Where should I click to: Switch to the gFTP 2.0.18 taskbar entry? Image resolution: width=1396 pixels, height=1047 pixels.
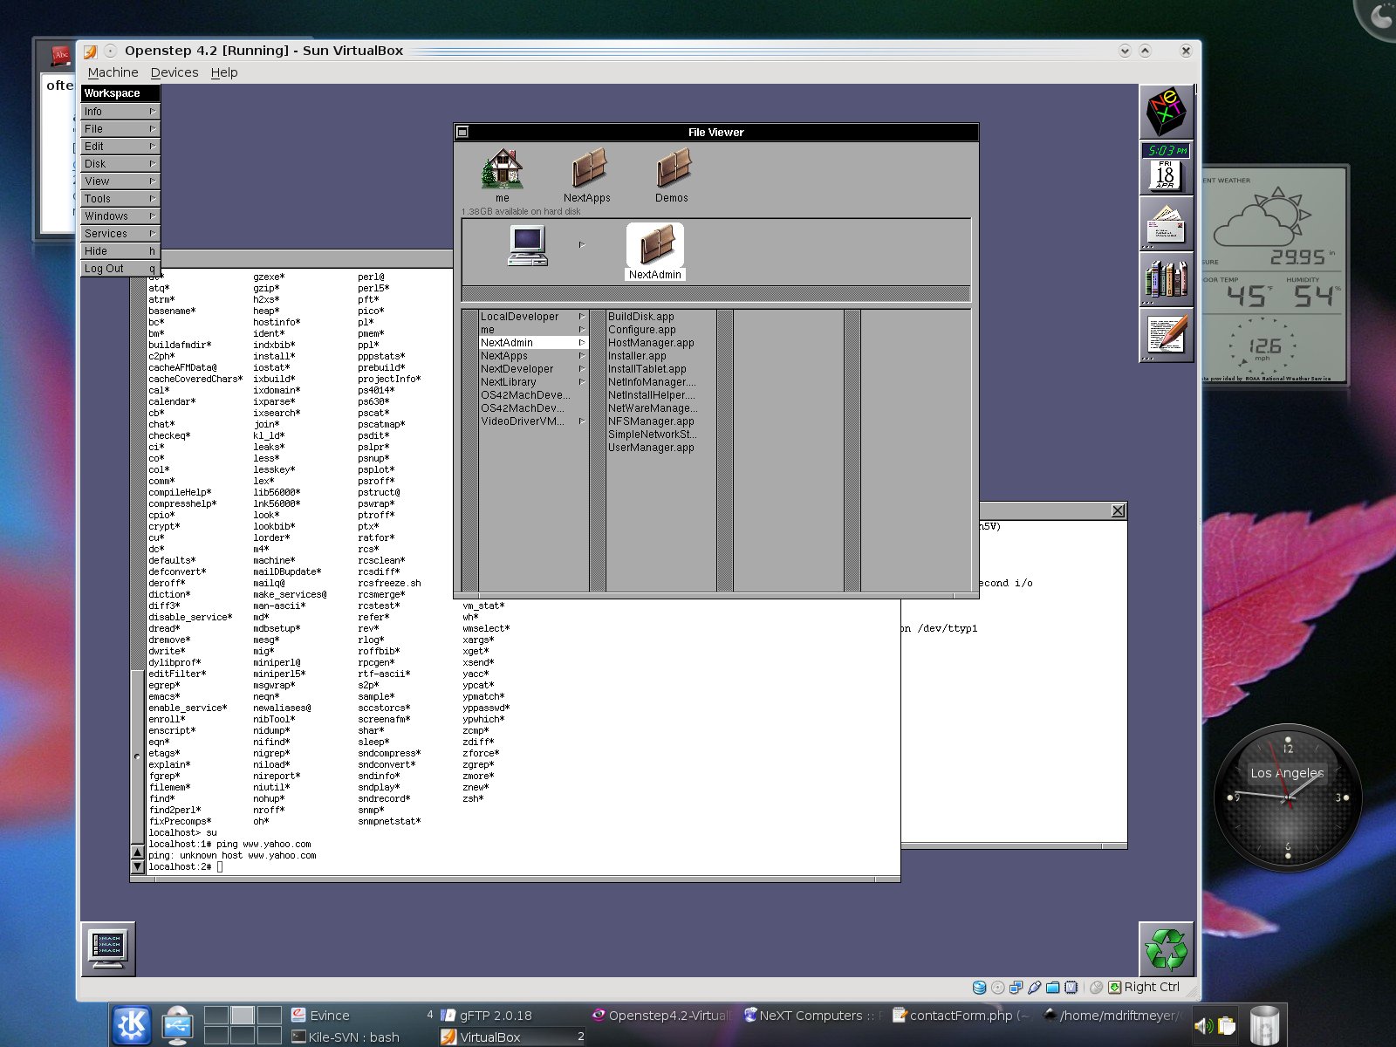pyautogui.click(x=493, y=1015)
